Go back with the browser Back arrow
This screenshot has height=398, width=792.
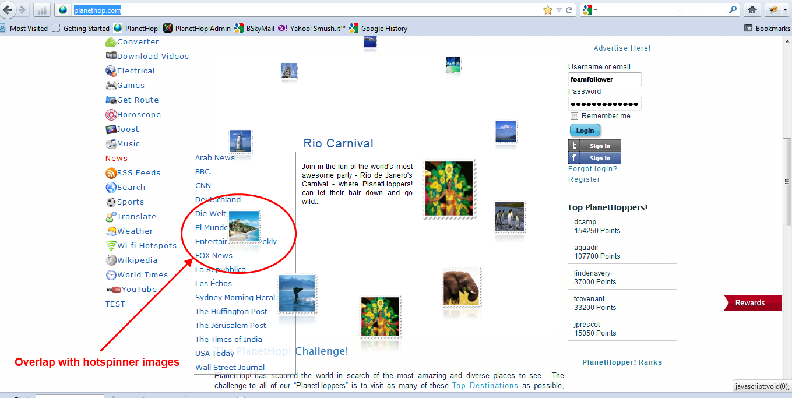click(8, 10)
